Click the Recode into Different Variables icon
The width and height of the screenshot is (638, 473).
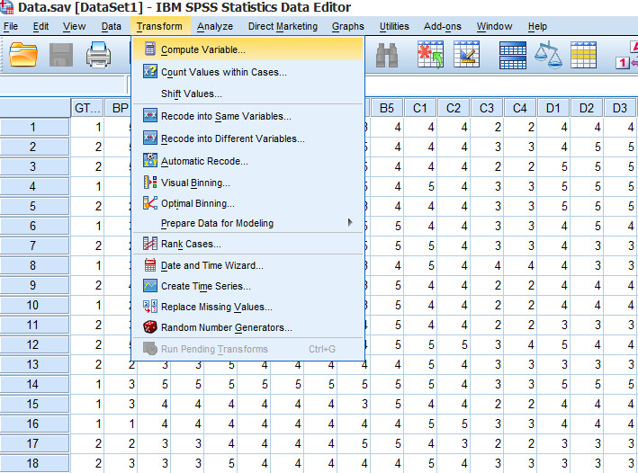pyautogui.click(x=149, y=138)
